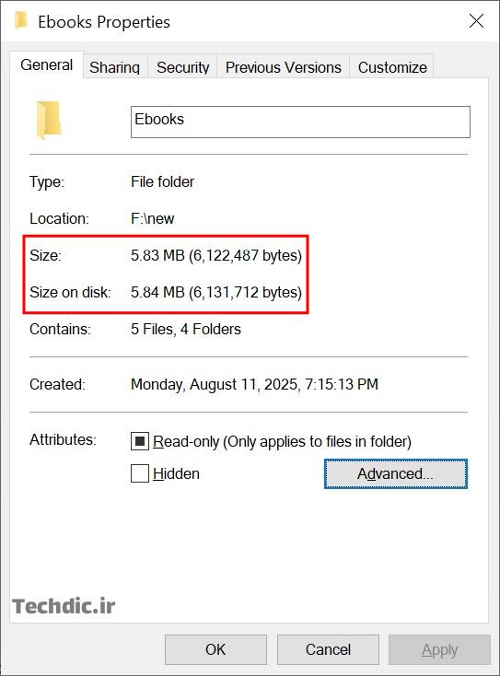
Task: Open the Sharing tab
Action: tap(115, 67)
